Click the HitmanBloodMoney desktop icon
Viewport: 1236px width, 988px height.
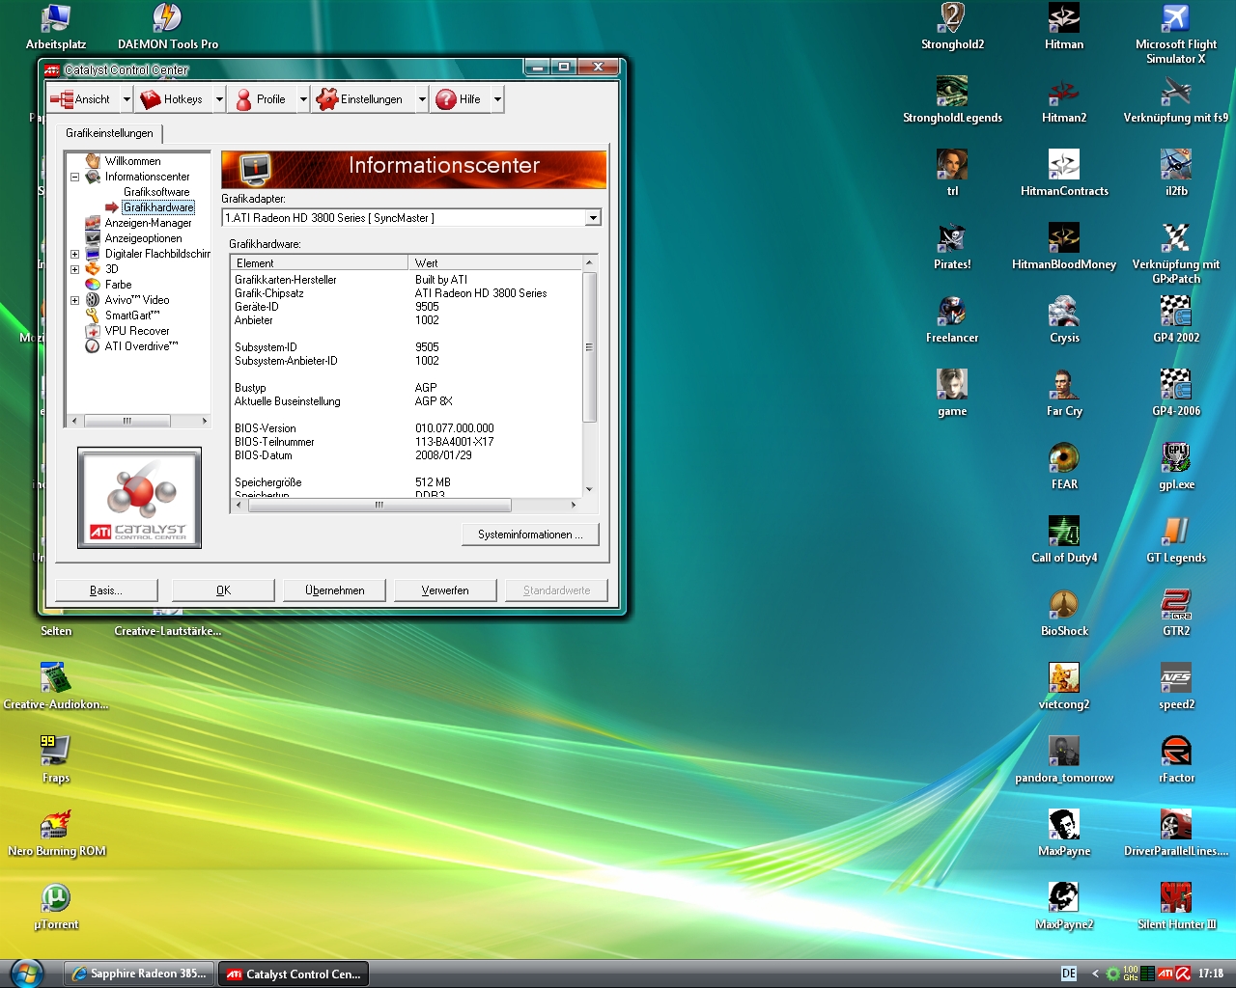click(x=1064, y=247)
